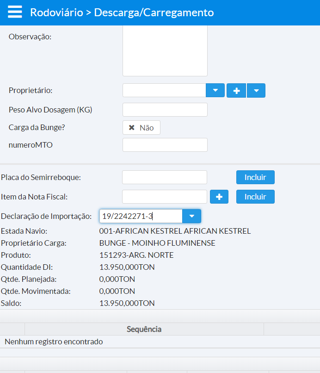This screenshot has height=373, width=320.
Task: Click the plus icon beside Item da Nota Fiscal
Action: pyautogui.click(x=219, y=197)
